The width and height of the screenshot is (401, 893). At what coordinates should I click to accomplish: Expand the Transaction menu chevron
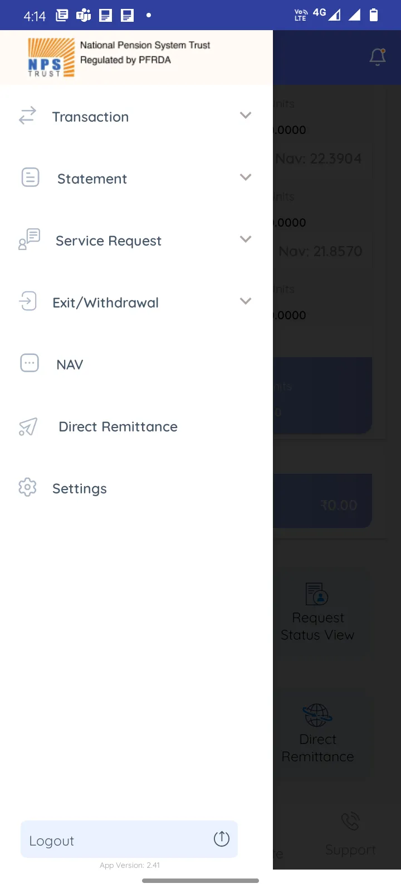pyautogui.click(x=246, y=116)
